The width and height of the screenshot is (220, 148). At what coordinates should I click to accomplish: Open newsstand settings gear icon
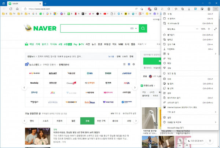(x=134, y=64)
